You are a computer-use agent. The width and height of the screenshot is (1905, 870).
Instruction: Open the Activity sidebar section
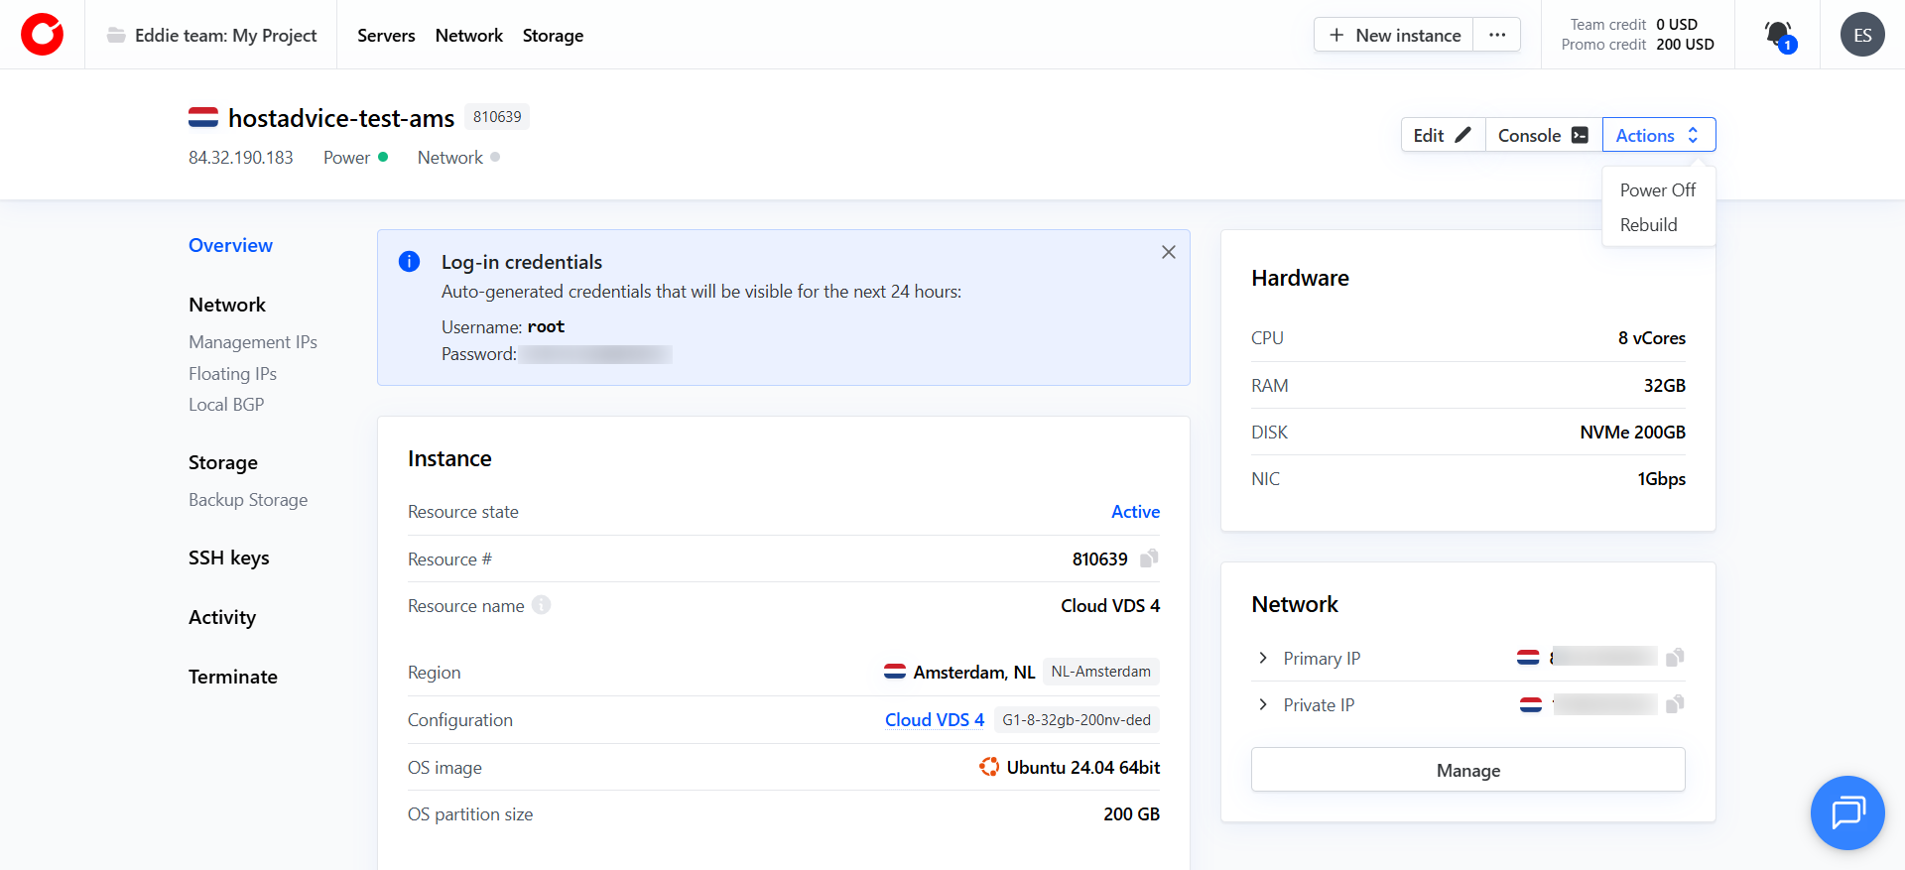point(222,617)
